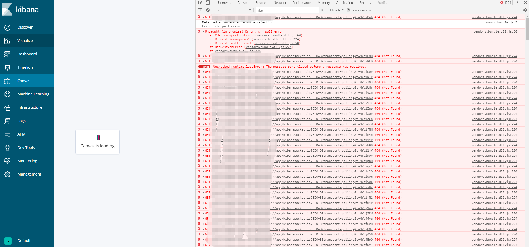Open the Management gear icon

click(x=7, y=174)
